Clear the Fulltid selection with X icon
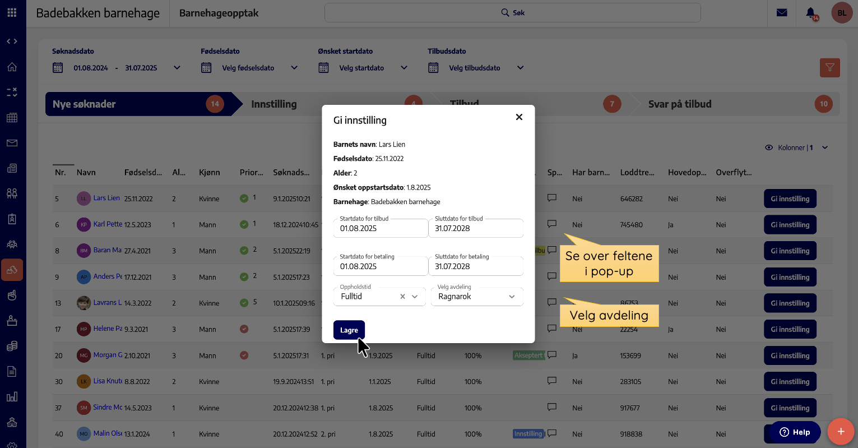The height and width of the screenshot is (448, 858). point(402,297)
